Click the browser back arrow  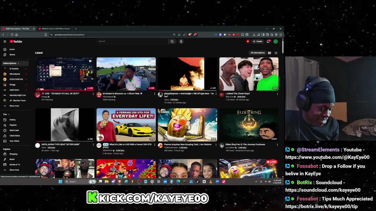3,35
